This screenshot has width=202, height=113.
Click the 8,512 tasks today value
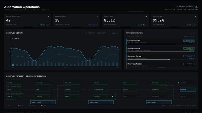point(109,20)
